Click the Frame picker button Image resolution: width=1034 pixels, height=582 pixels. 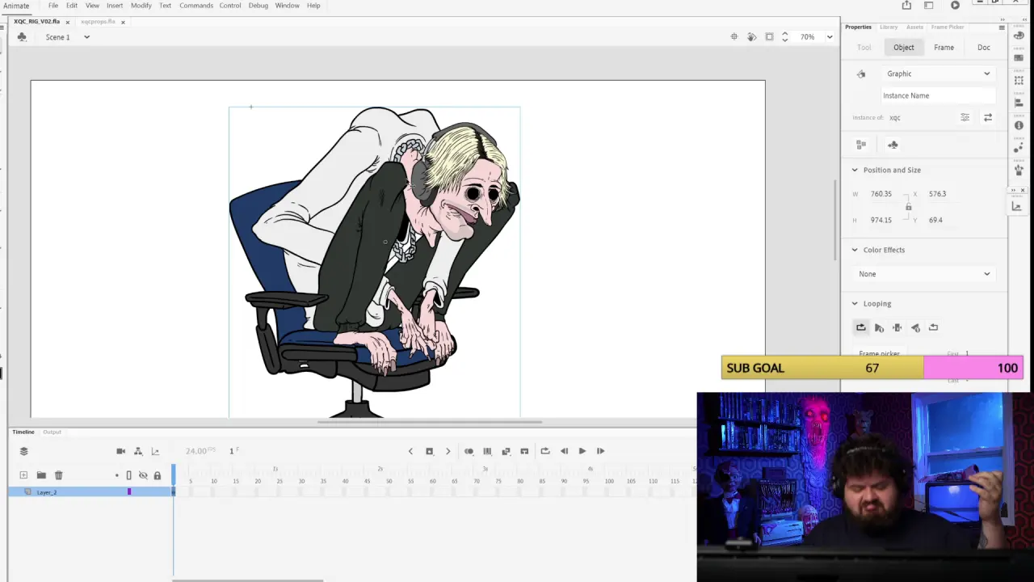click(x=879, y=353)
